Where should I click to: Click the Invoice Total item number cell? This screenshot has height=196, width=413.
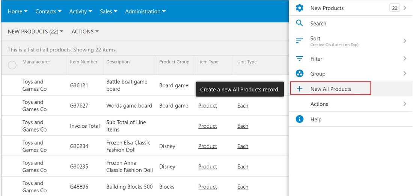coord(85,126)
